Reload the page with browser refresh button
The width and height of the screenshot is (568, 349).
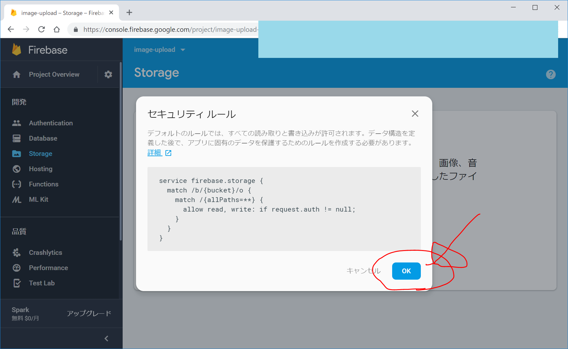click(x=41, y=30)
